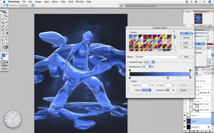Select the Smudge tool
This screenshot has width=214, height=133.
point(2,36)
